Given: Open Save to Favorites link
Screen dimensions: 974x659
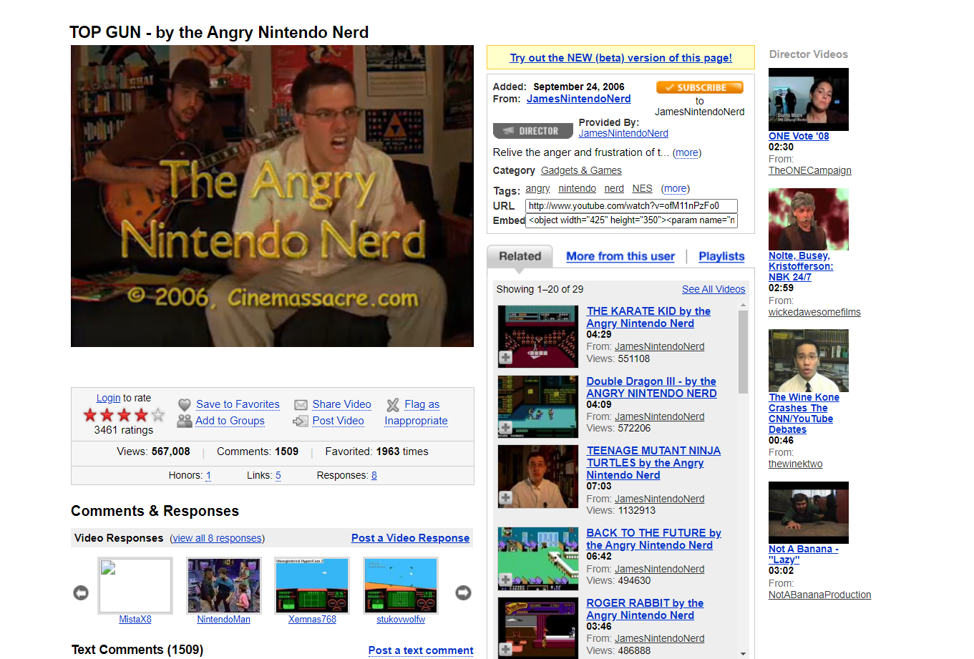Looking at the screenshot, I should coord(238,404).
